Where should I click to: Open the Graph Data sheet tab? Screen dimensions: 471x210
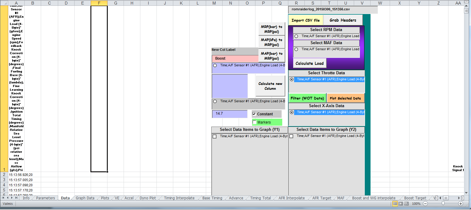pyautogui.click(x=85, y=198)
